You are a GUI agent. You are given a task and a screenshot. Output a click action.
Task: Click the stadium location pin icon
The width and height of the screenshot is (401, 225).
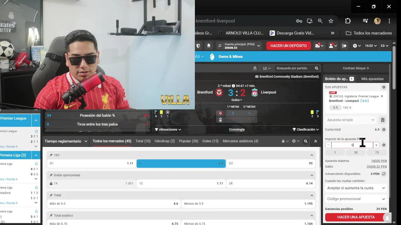coord(255,68)
